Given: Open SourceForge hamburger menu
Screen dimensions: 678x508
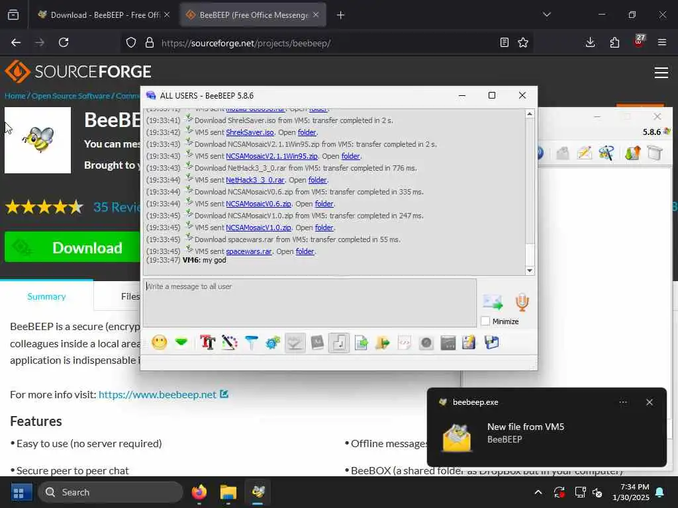Looking at the screenshot, I should (x=661, y=73).
